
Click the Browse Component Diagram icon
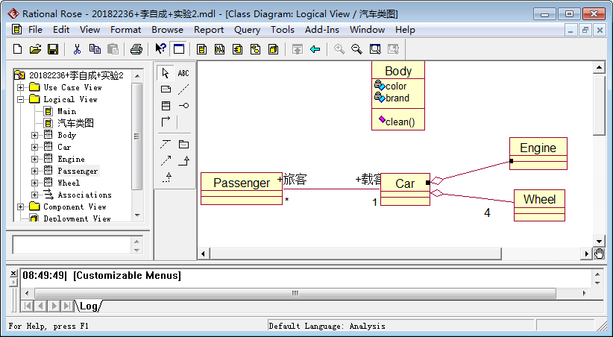pos(238,49)
